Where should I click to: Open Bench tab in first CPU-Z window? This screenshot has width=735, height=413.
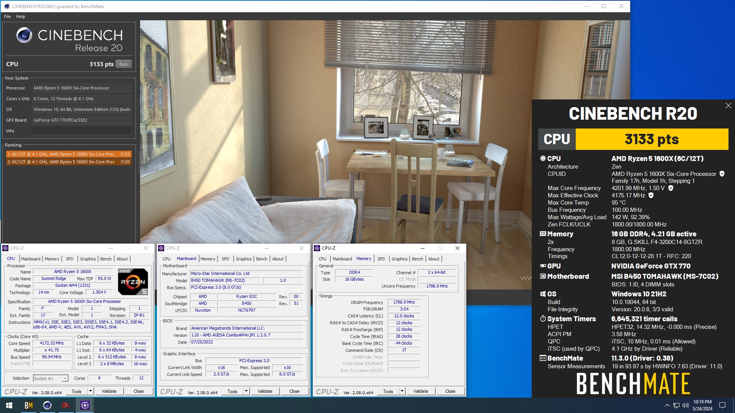click(106, 259)
